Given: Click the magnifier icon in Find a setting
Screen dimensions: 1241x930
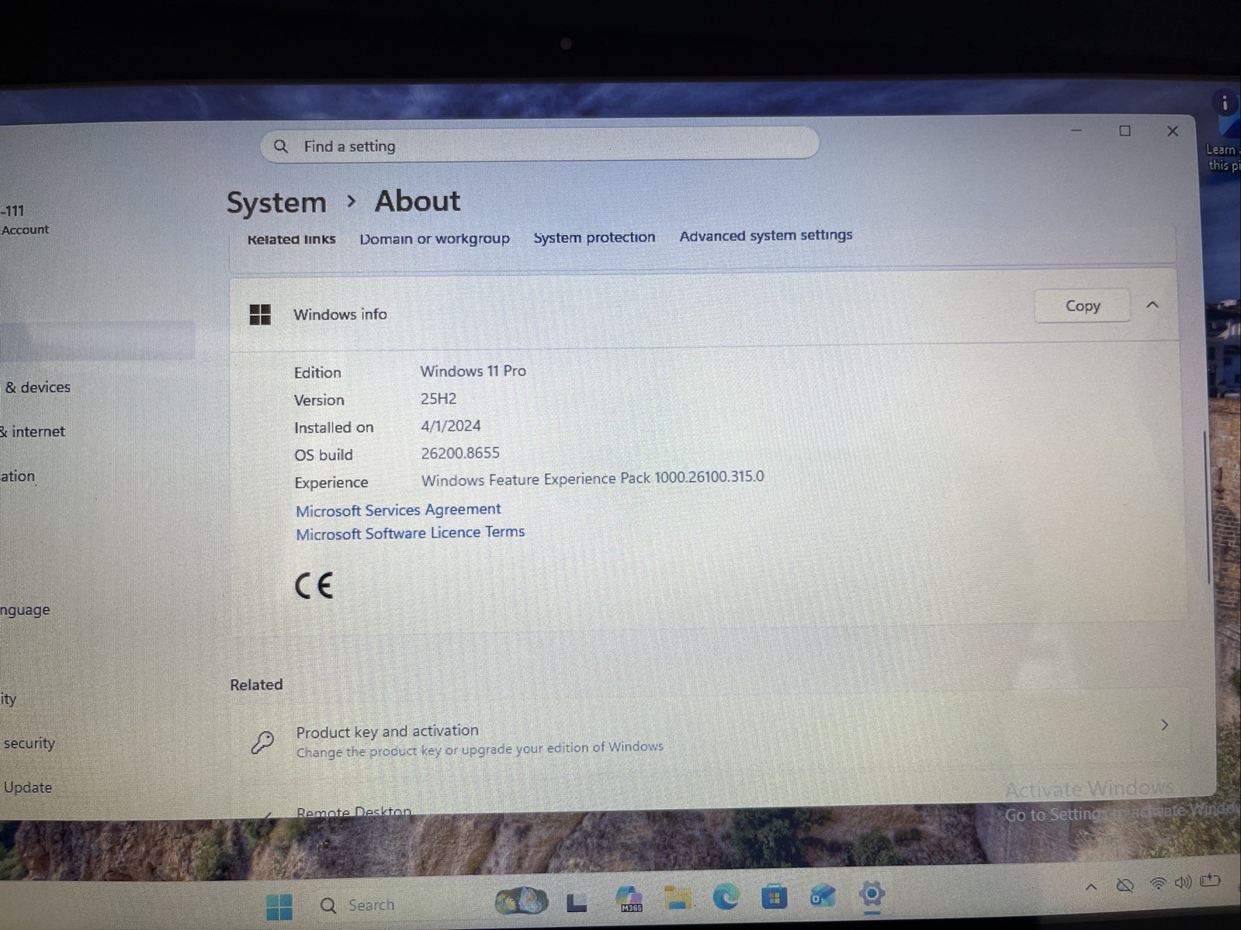Looking at the screenshot, I should [x=281, y=147].
